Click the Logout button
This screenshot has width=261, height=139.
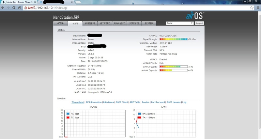pyautogui.click(x=199, y=23)
